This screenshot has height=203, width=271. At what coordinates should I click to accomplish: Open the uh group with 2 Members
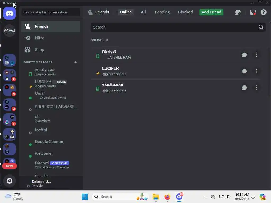pos(51,118)
